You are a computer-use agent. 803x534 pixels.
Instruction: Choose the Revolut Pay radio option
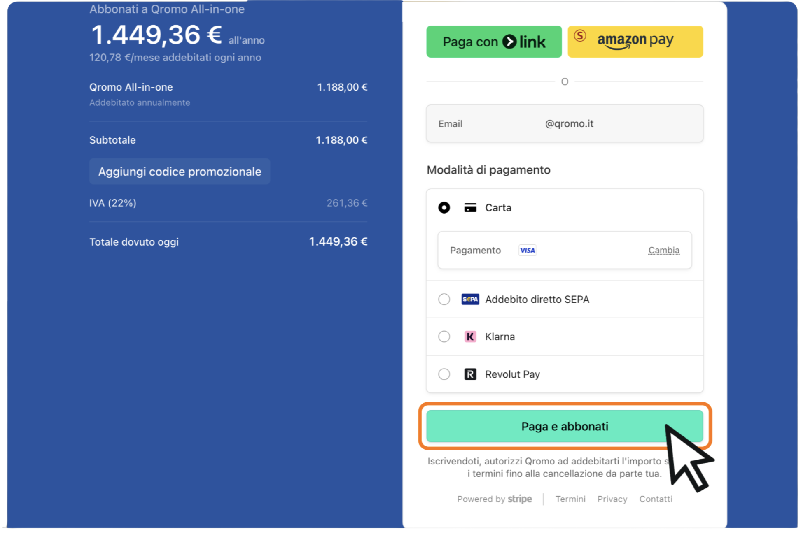444,374
